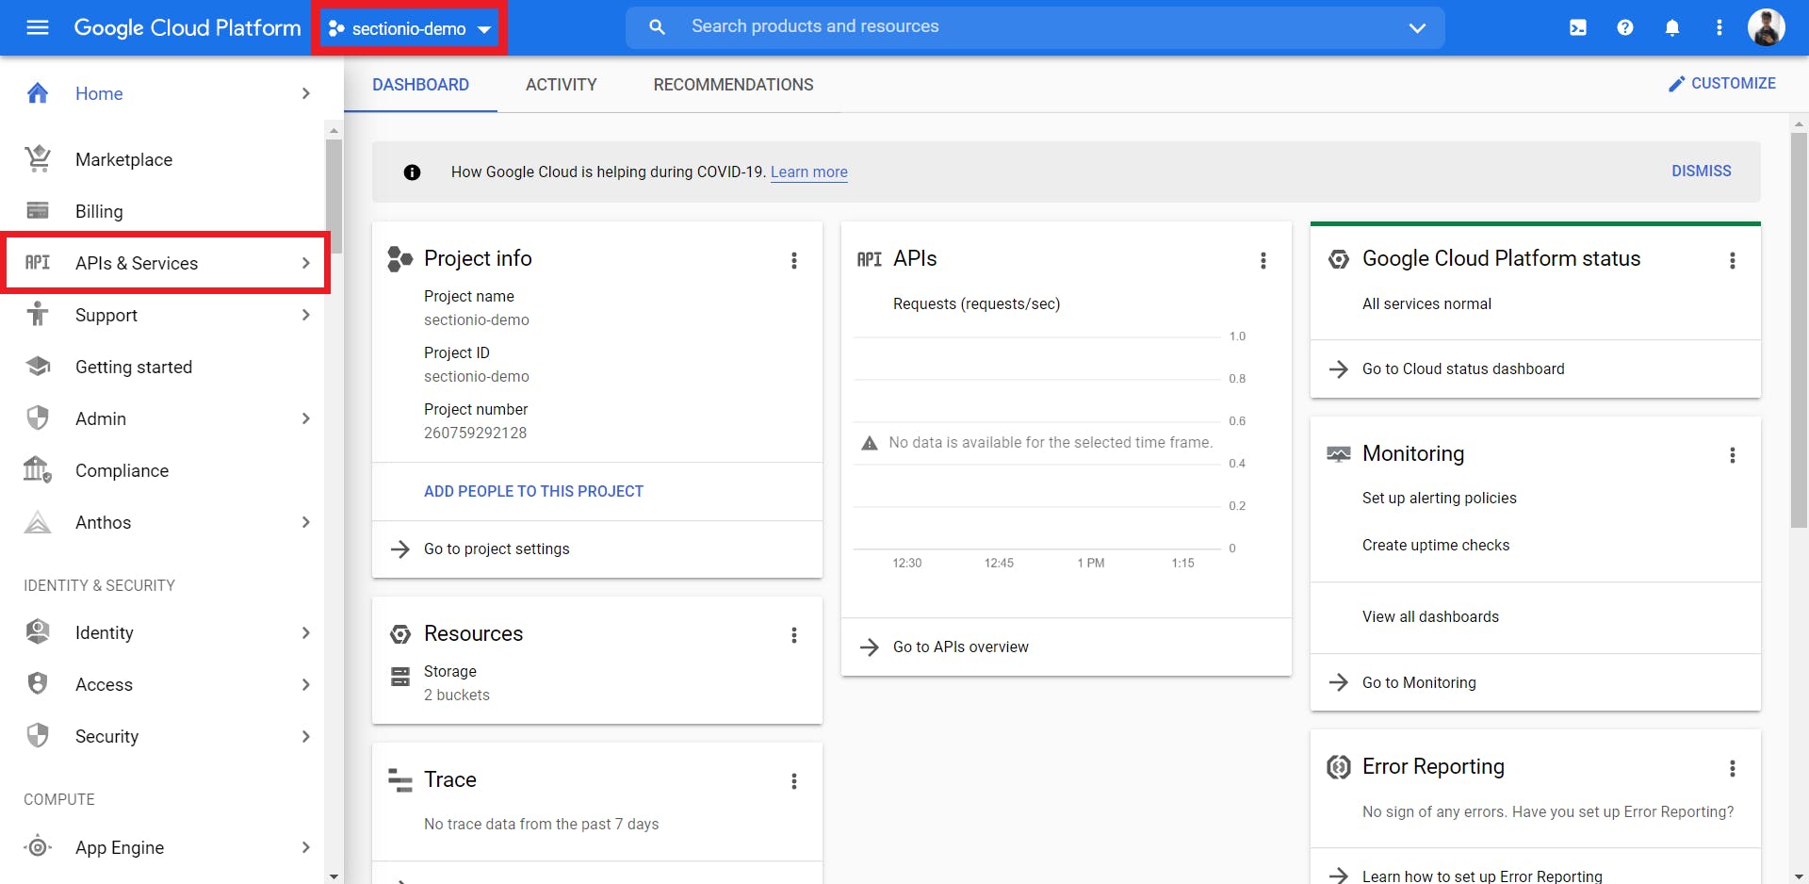The height and width of the screenshot is (884, 1809).
Task: Expand the Home submenu chevron
Action: pyautogui.click(x=305, y=93)
